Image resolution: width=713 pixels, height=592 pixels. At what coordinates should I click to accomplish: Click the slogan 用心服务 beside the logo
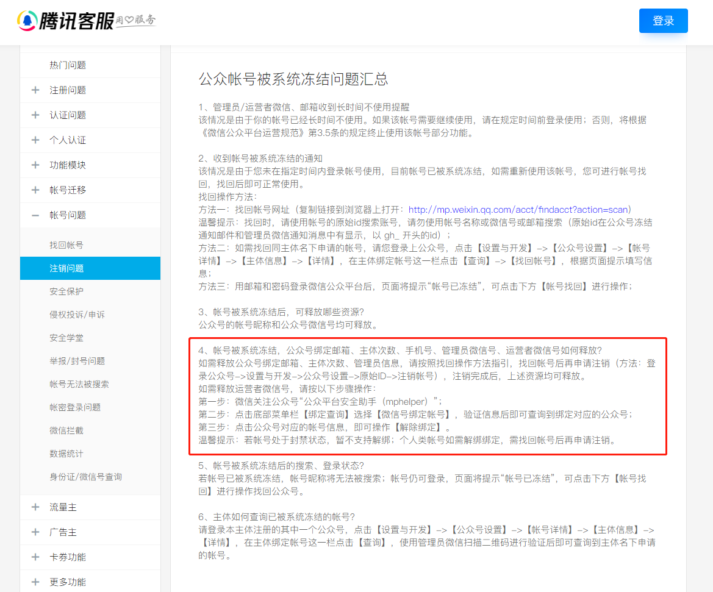(135, 21)
